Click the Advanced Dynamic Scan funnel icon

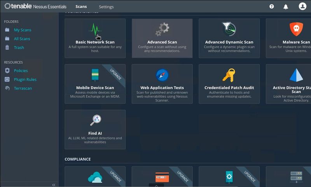229,29
